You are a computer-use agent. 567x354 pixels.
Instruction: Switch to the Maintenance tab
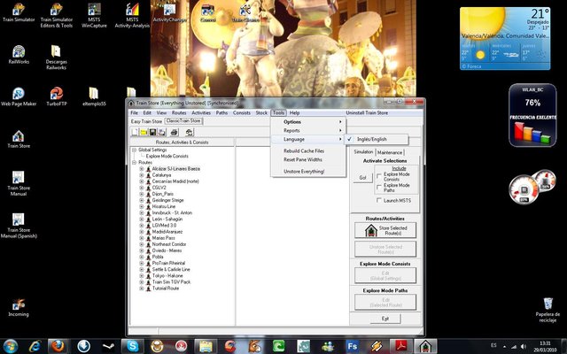[390, 152]
